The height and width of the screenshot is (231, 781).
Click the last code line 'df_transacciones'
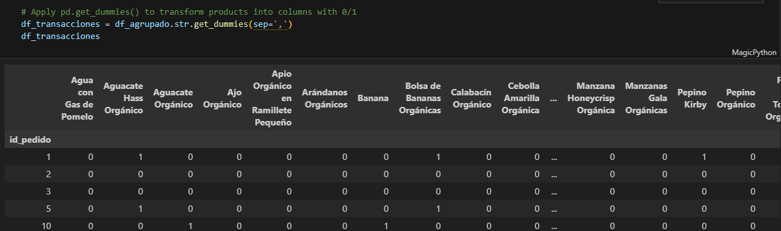click(x=60, y=36)
